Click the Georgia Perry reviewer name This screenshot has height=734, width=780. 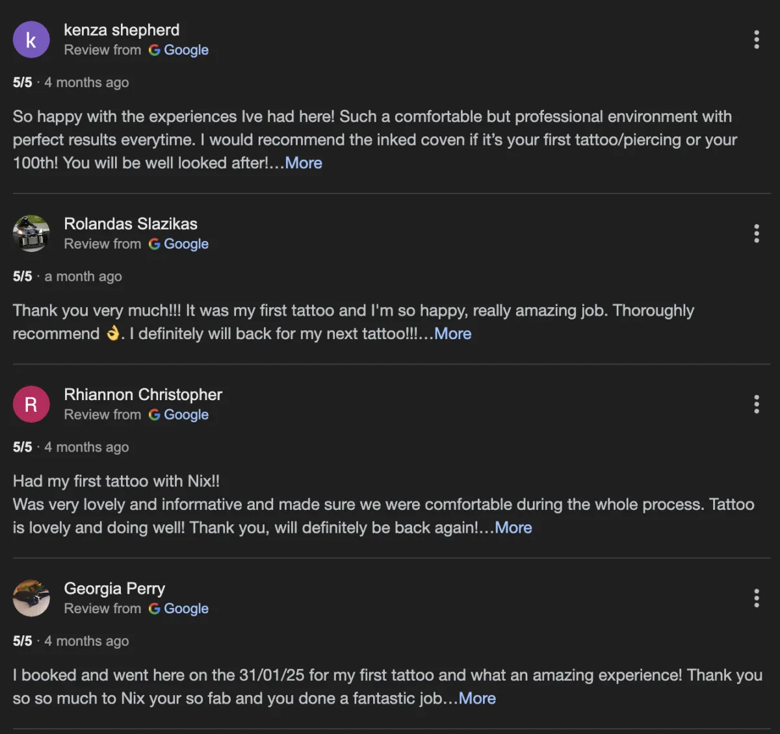pyautogui.click(x=114, y=588)
